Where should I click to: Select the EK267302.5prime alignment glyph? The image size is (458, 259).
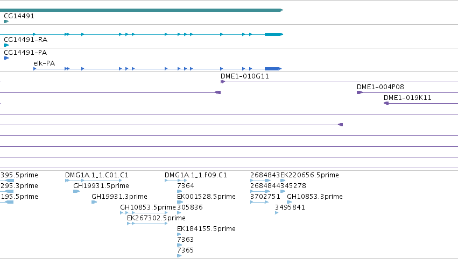(x=147, y=224)
